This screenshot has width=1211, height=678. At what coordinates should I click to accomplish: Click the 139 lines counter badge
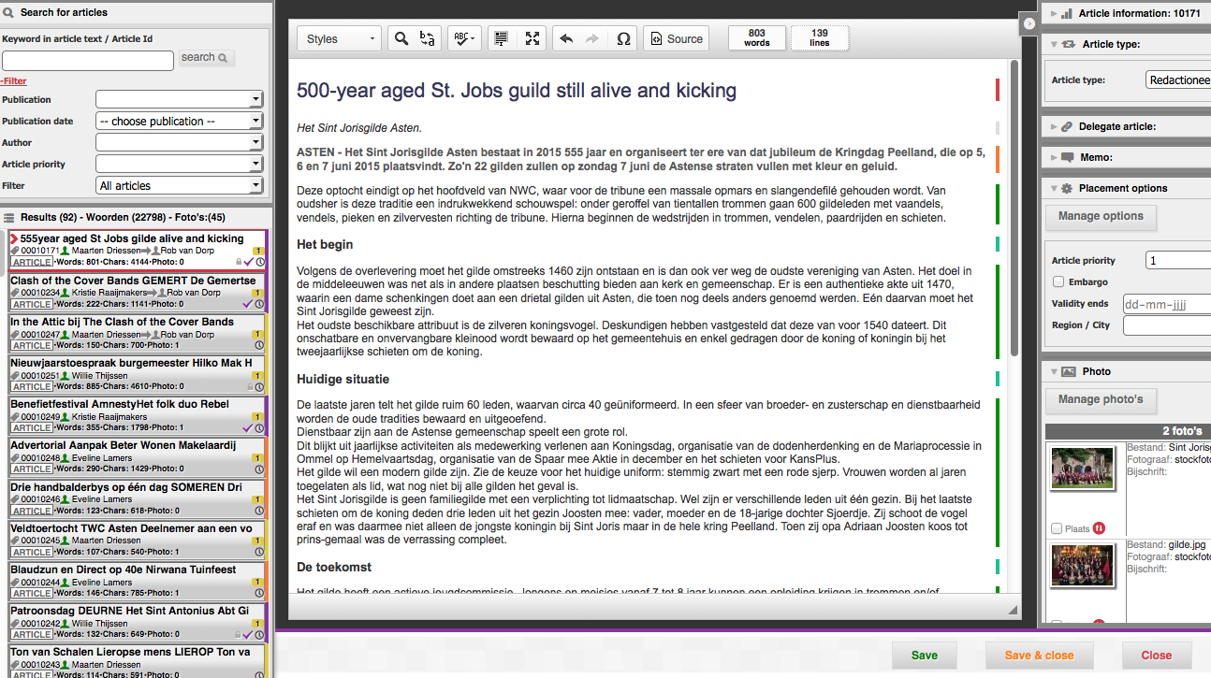click(819, 38)
